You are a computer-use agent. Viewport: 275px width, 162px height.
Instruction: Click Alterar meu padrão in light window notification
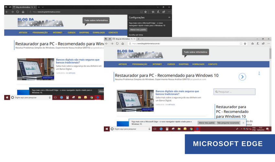206,123
